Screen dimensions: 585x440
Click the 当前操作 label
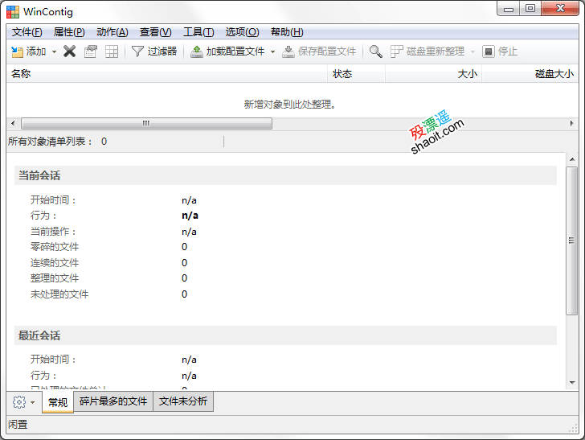click(53, 232)
